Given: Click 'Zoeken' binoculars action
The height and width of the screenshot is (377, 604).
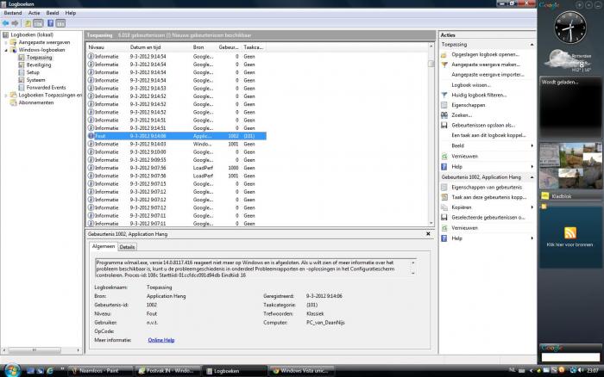Looking at the screenshot, I should [462, 114].
